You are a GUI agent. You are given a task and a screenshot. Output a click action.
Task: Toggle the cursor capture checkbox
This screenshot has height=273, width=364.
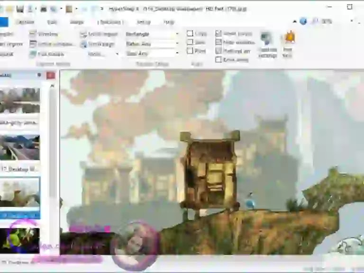[218, 34]
